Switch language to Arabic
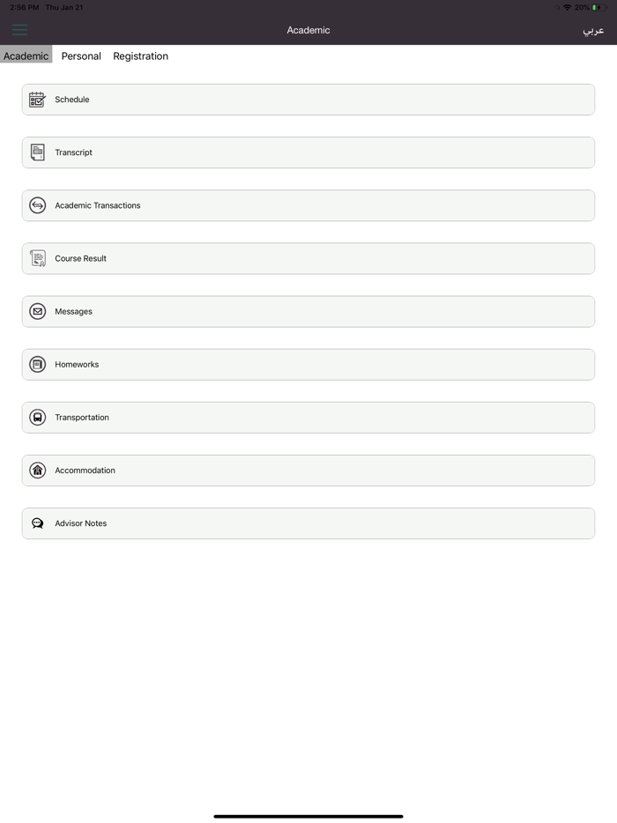 [x=593, y=30]
